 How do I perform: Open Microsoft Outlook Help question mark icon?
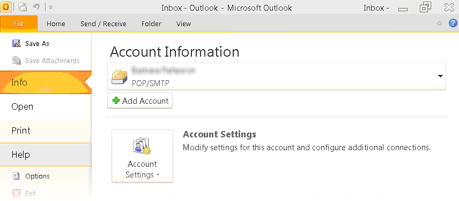pos(453,24)
